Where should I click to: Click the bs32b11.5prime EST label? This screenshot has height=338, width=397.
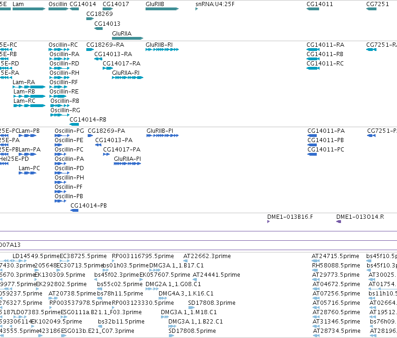tap(121, 322)
